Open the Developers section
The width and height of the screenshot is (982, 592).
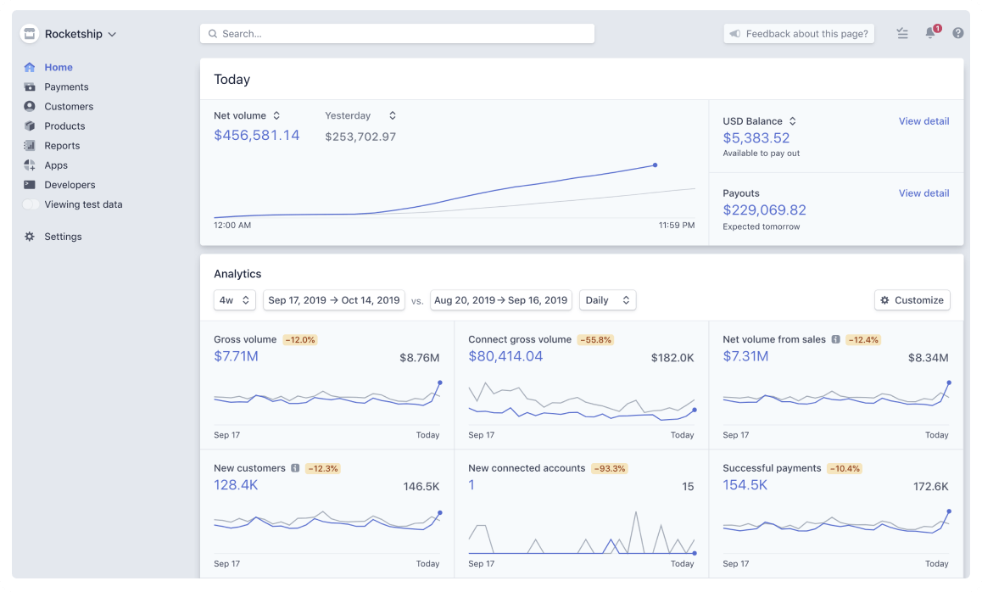point(70,184)
